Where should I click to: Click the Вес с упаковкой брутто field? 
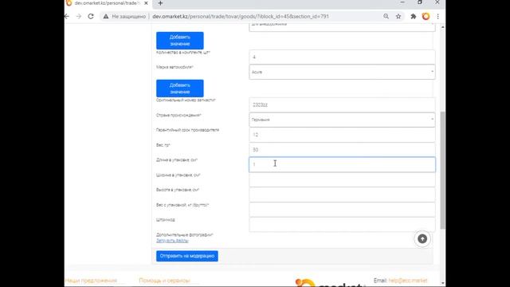[342, 210]
